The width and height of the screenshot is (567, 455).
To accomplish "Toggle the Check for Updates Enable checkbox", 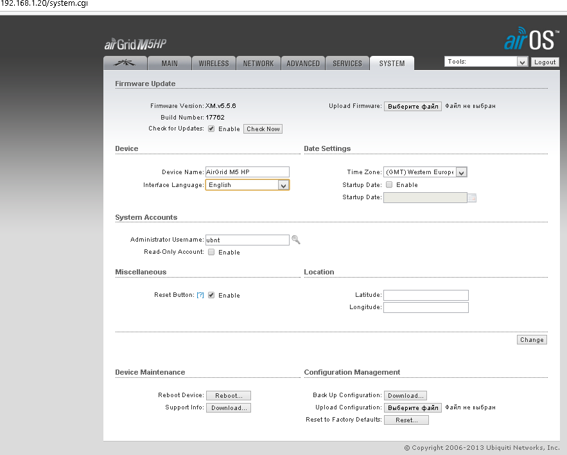I will 211,129.
